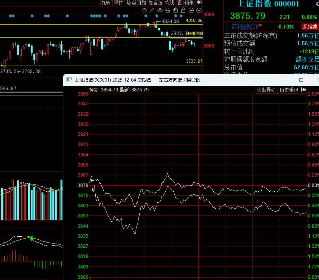The height and width of the screenshot is (280, 319).
Task: Add to watchlist with 加自选
Action: [155, 3]
